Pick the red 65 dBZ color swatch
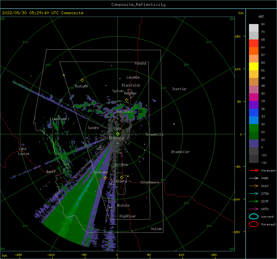277x259 pixels. coord(254,43)
